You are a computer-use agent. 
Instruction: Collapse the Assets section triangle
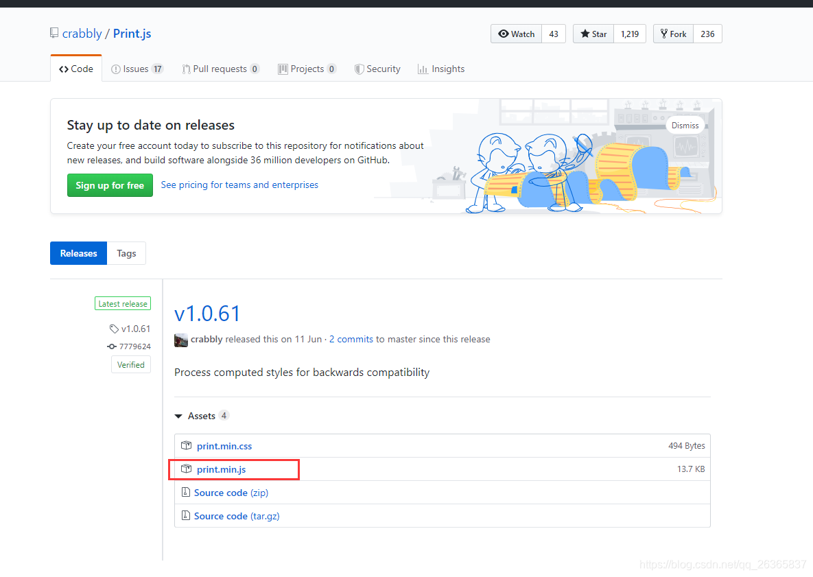click(178, 416)
